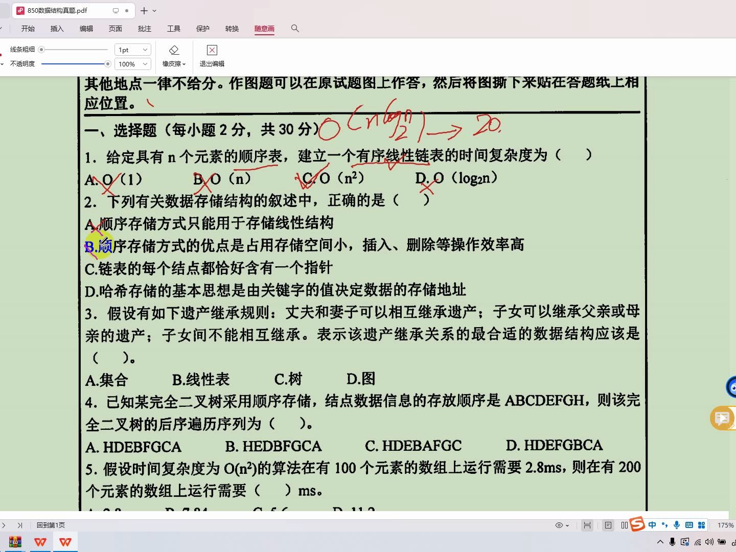Switch to the 工具 ribbon tab
This screenshot has width=736, height=552.
click(x=174, y=29)
